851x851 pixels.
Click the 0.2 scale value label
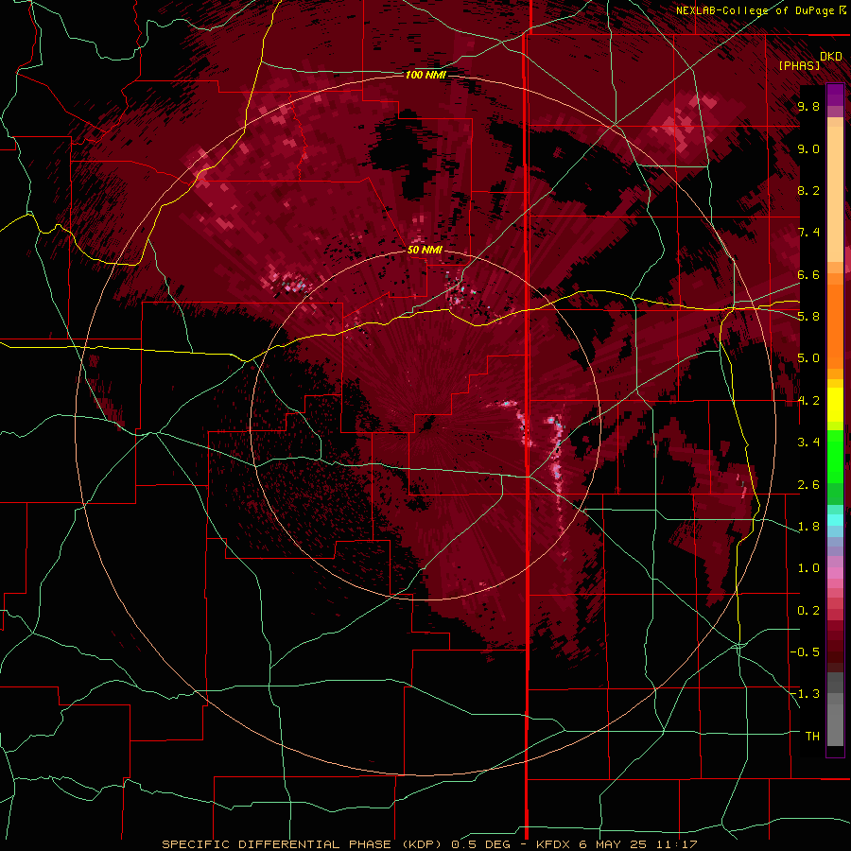coord(808,610)
